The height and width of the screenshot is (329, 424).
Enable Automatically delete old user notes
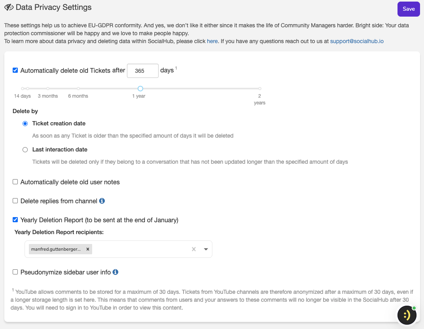click(15, 182)
